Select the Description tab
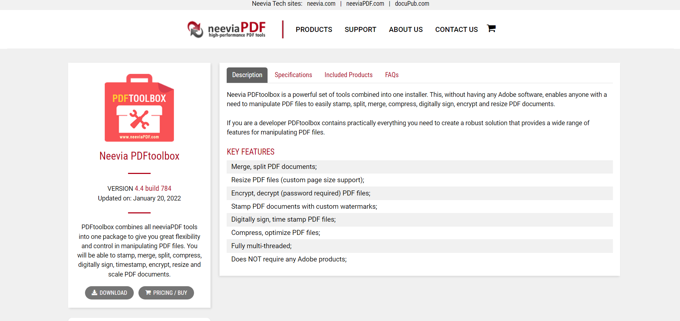680x321 pixels. point(247,75)
